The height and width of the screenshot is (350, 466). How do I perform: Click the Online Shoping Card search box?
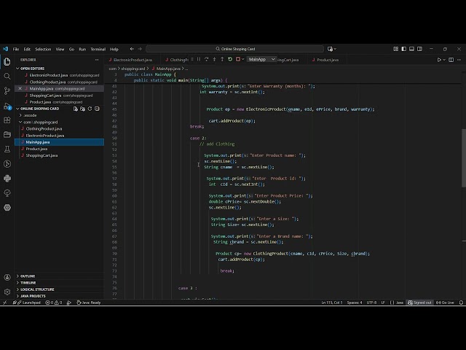[234, 49]
